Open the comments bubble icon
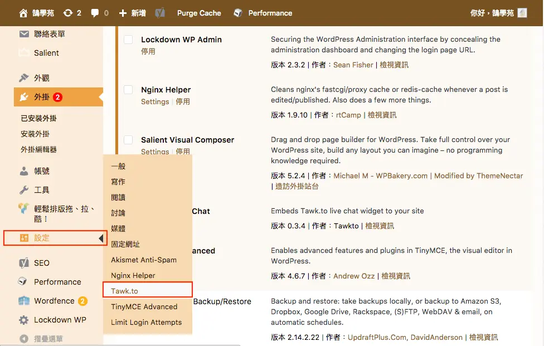This screenshot has height=346, width=544. (95, 13)
